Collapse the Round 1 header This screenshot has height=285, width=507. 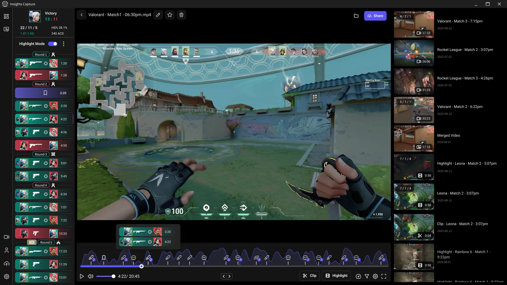(x=41, y=55)
